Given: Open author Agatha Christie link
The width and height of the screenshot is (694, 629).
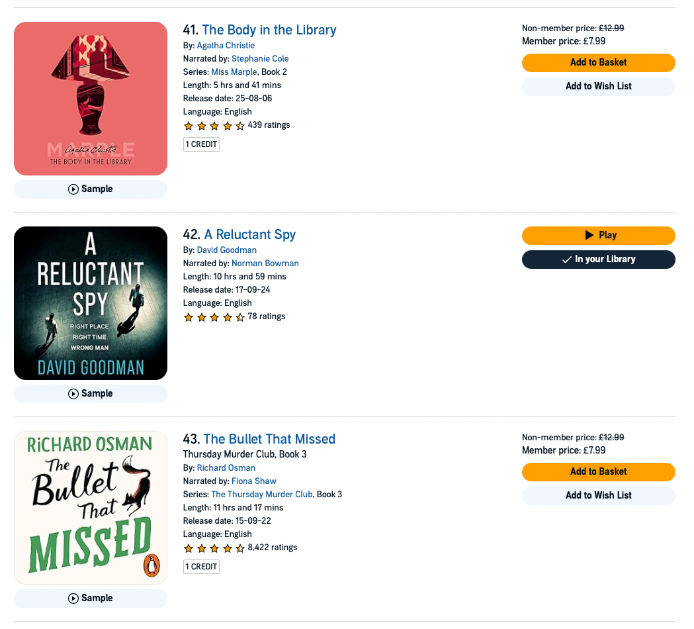Looking at the screenshot, I should (226, 46).
